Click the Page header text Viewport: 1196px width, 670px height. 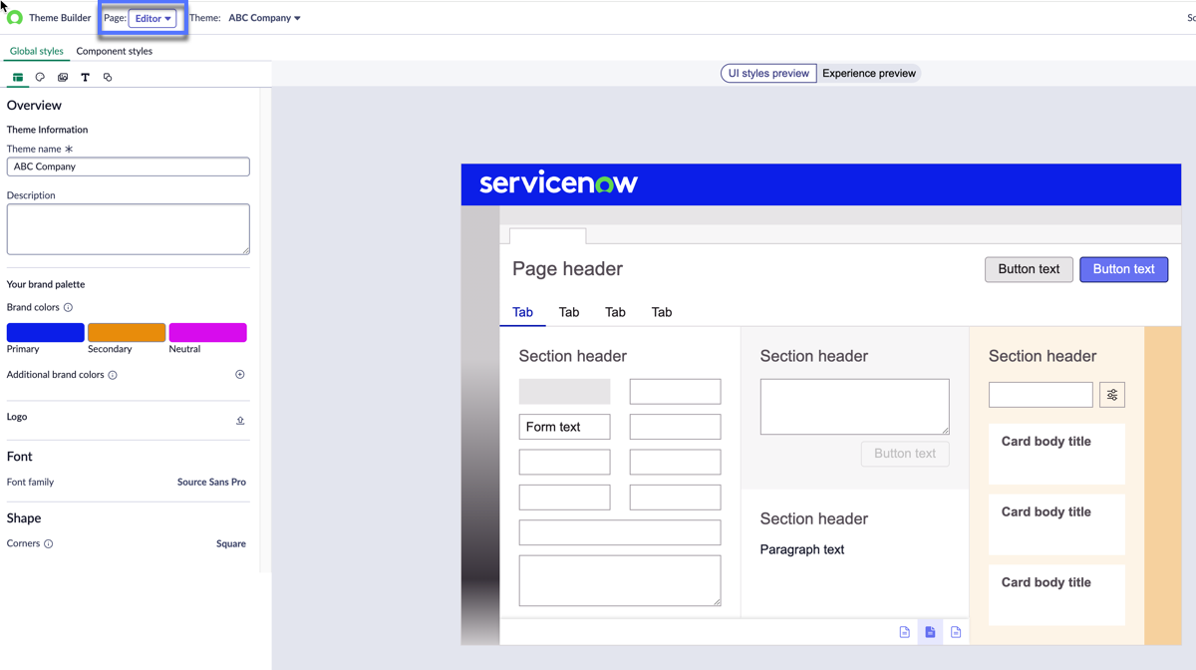click(567, 269)
